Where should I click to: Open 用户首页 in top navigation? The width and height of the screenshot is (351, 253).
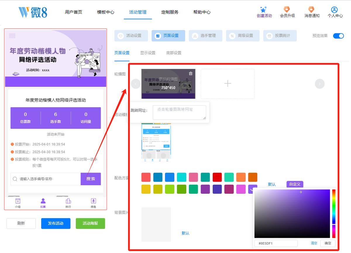[x=73, y=12]
